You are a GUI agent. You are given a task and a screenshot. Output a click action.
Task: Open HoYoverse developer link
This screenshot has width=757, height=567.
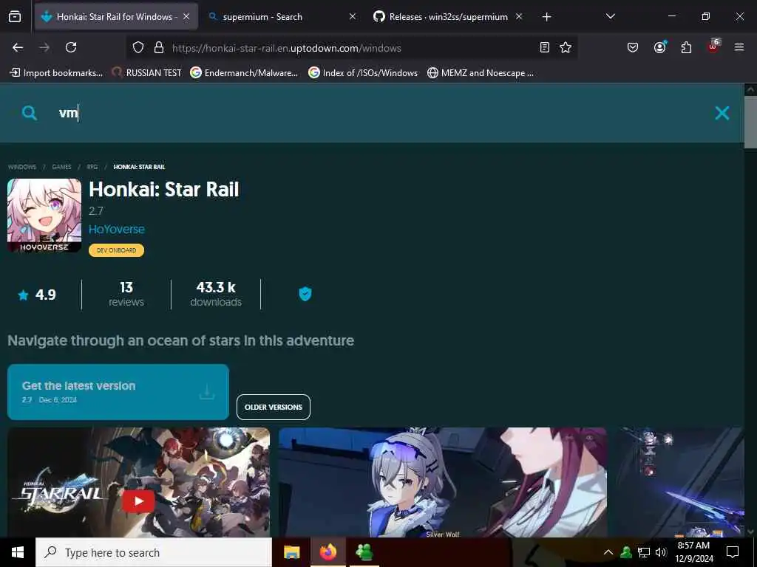tap(117, 230)
